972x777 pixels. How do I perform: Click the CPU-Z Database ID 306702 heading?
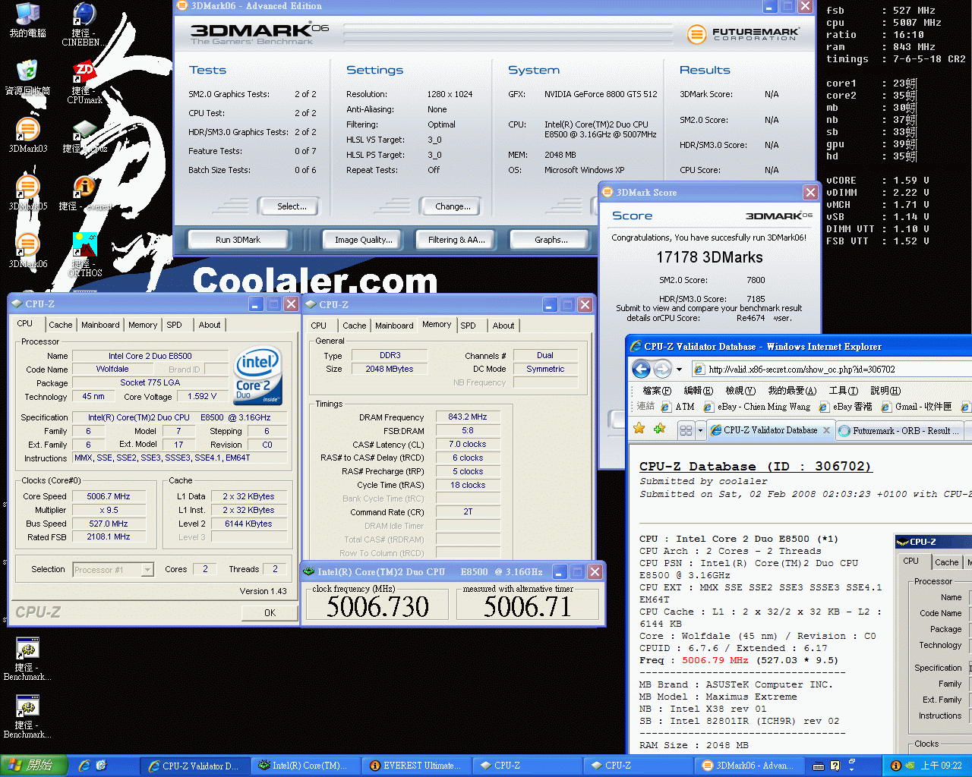(x=755, y=467)
